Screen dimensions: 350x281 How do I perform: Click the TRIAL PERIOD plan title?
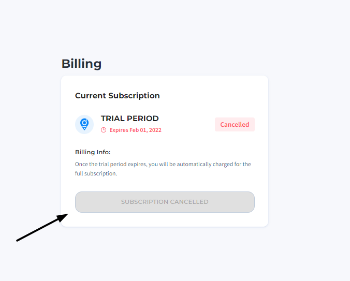coord(129,119)
